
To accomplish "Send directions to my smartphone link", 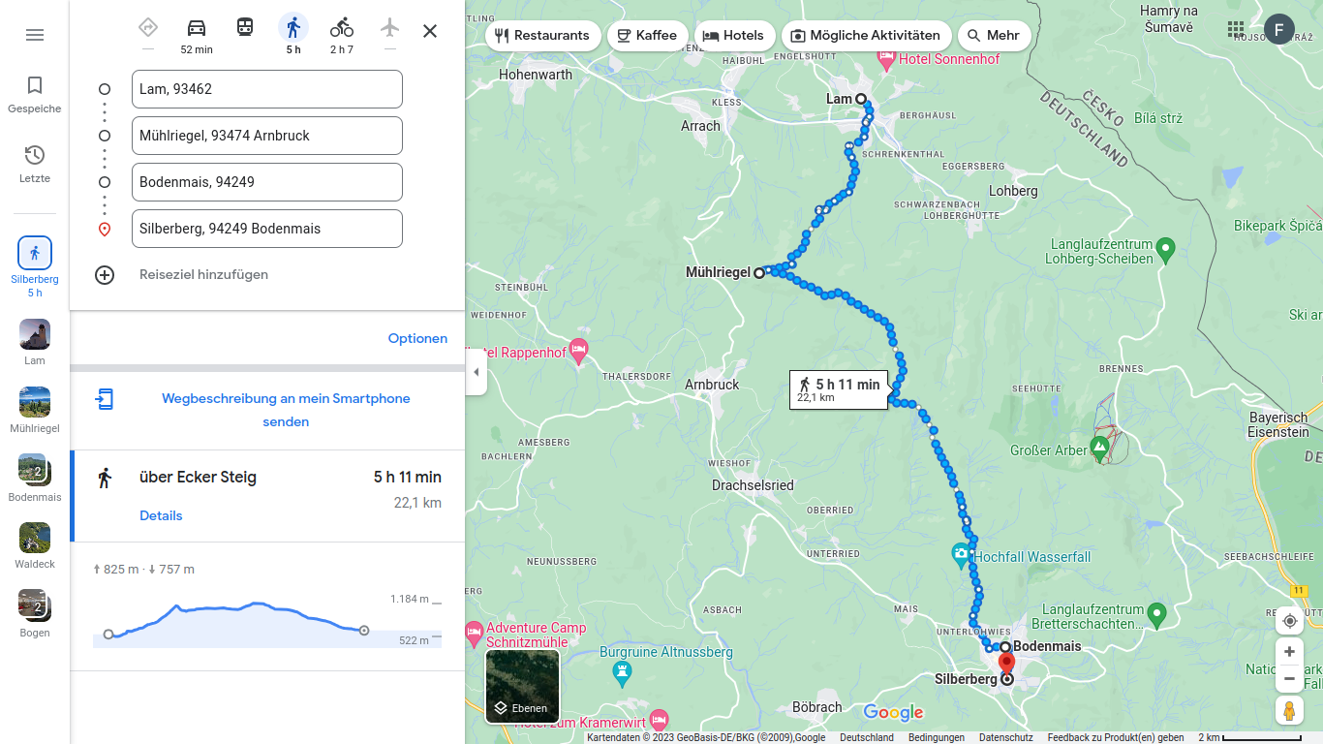I will coord(286,410).
